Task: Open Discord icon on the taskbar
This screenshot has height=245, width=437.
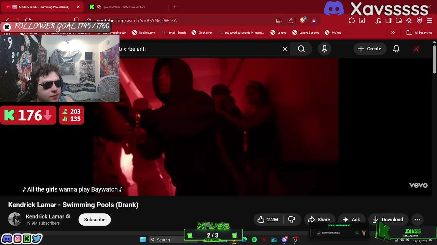Action: pyautogui.click(x=284, y=240)
